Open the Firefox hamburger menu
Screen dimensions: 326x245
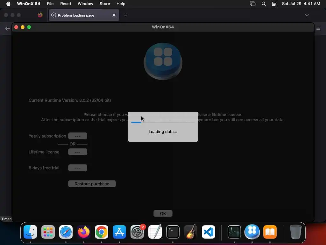tap(318, 28)
